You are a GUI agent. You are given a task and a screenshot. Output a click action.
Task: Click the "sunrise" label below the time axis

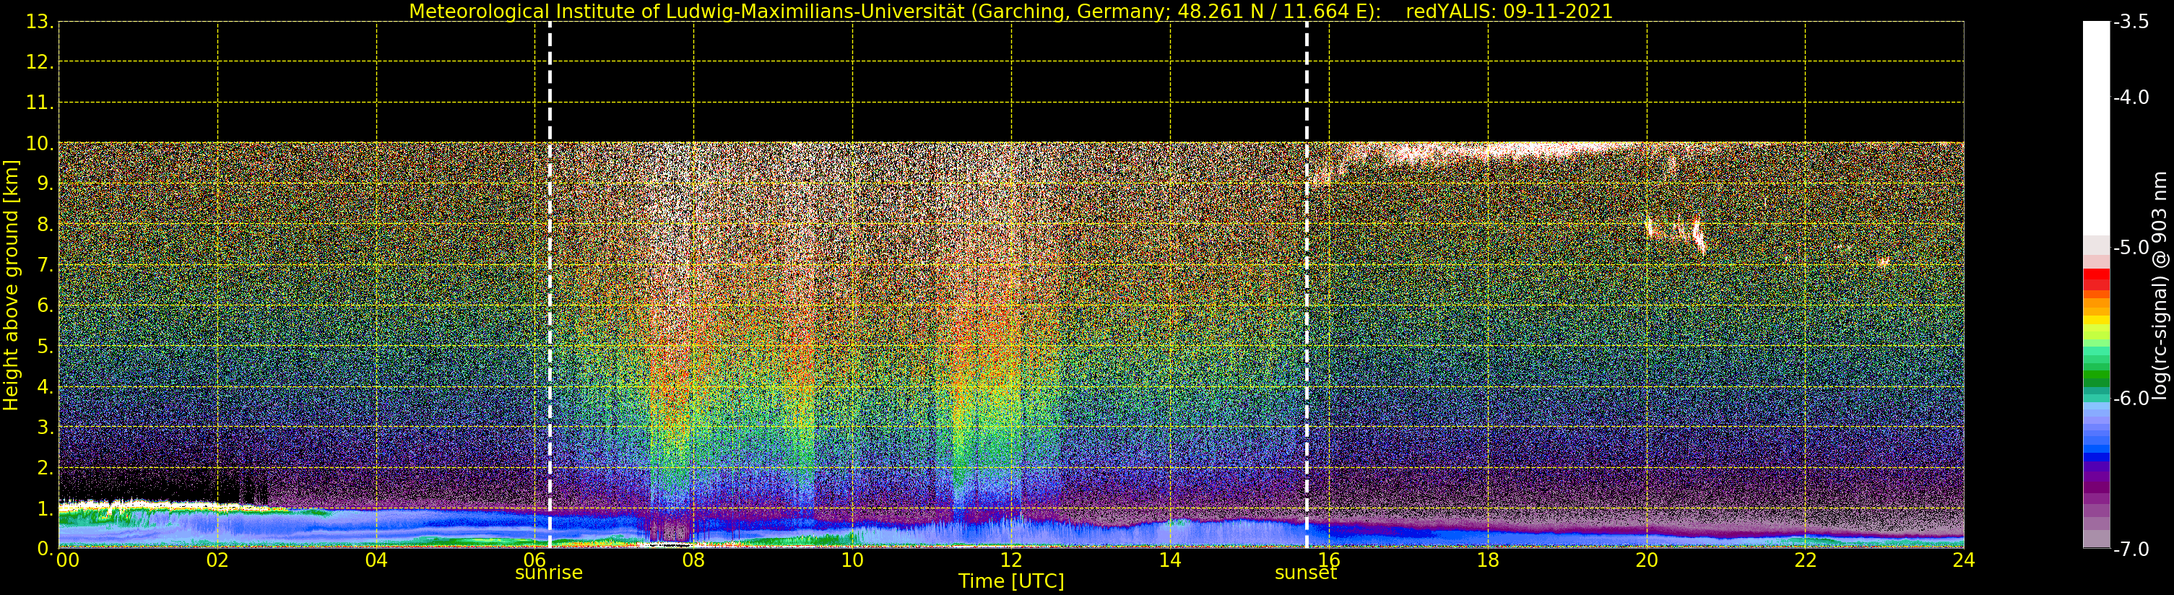tap(549, 573)
